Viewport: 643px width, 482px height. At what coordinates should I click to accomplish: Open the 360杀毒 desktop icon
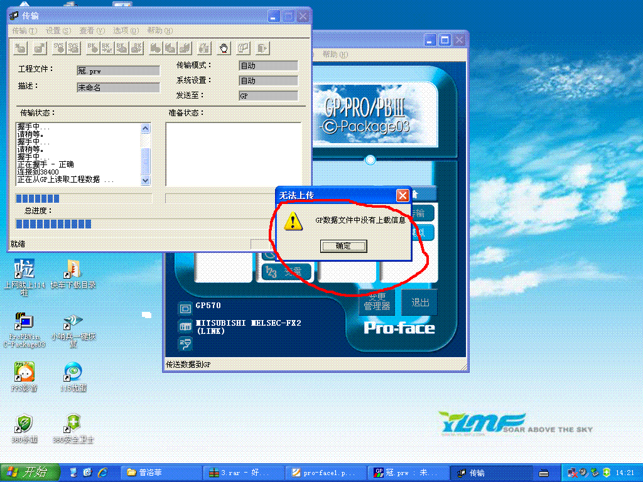pyautogui.click(x=24, y=424)
